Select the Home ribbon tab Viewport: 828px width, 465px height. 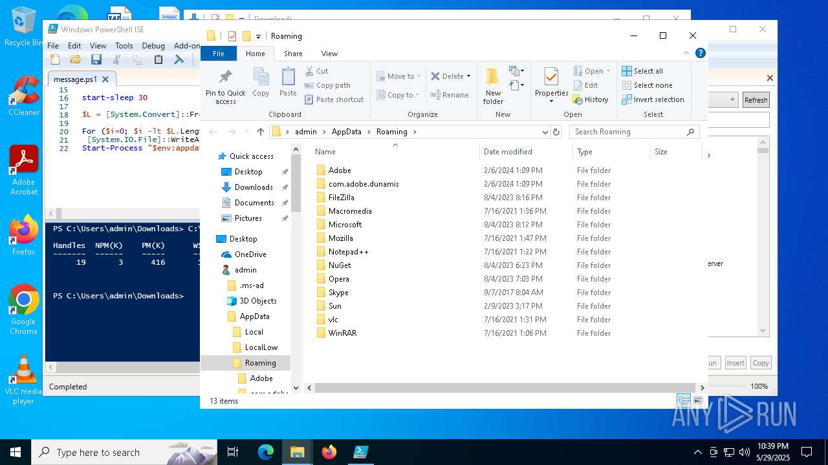[x=256, y=54]
